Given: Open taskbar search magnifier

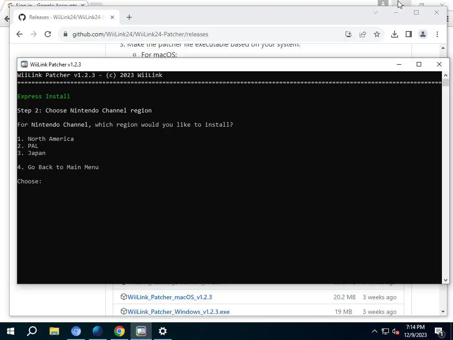Looking at the screenshot, I should (32, 331).
